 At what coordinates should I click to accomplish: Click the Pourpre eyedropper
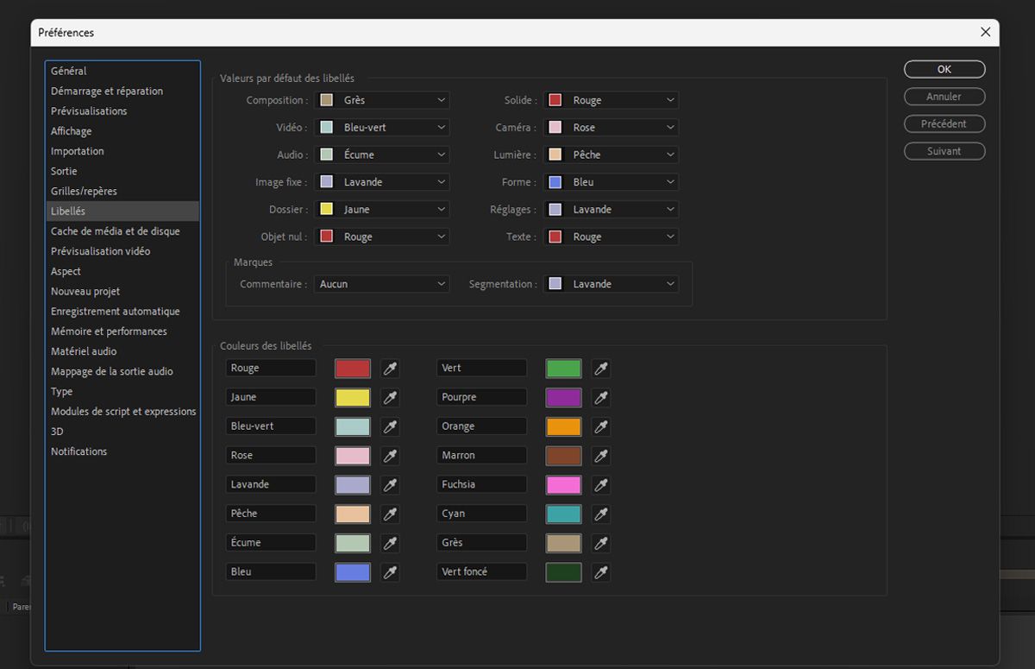(x=601, y=398)
